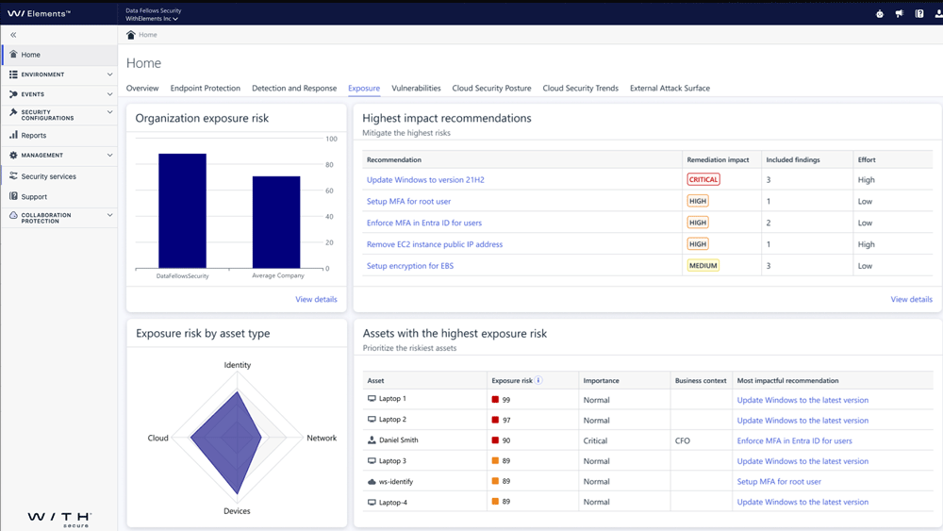This screenshot has width=943, height=531.
Task: Click the Exposure risk info icon
Action: pos(538,381)
